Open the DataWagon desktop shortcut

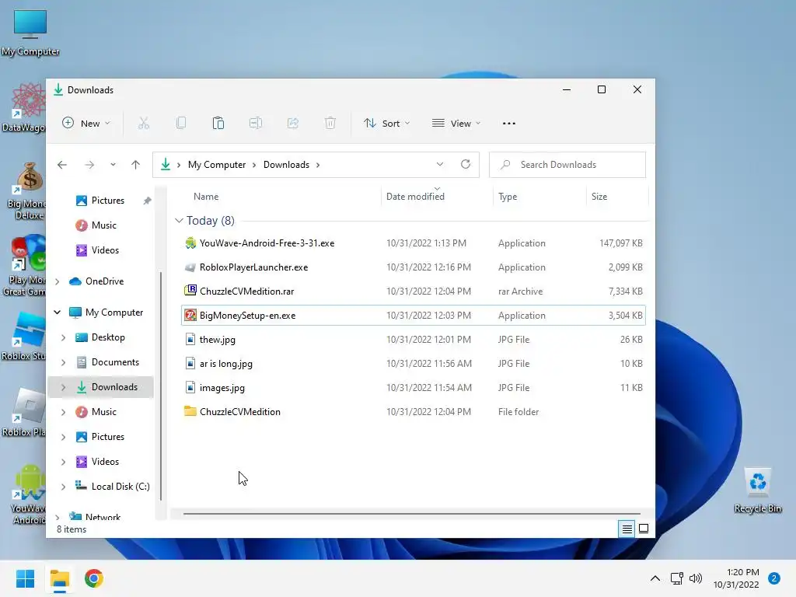(x=23, y=107)
